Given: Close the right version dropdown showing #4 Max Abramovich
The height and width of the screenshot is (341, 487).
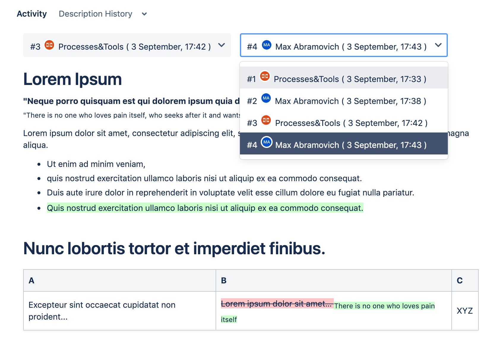Looking at the screenshot, I should click(x=344, y=45).
